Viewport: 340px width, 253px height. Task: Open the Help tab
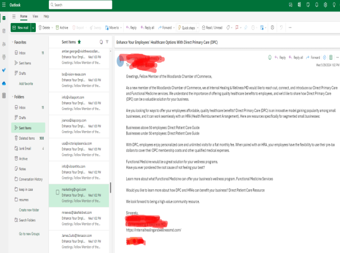coord(46,16)
